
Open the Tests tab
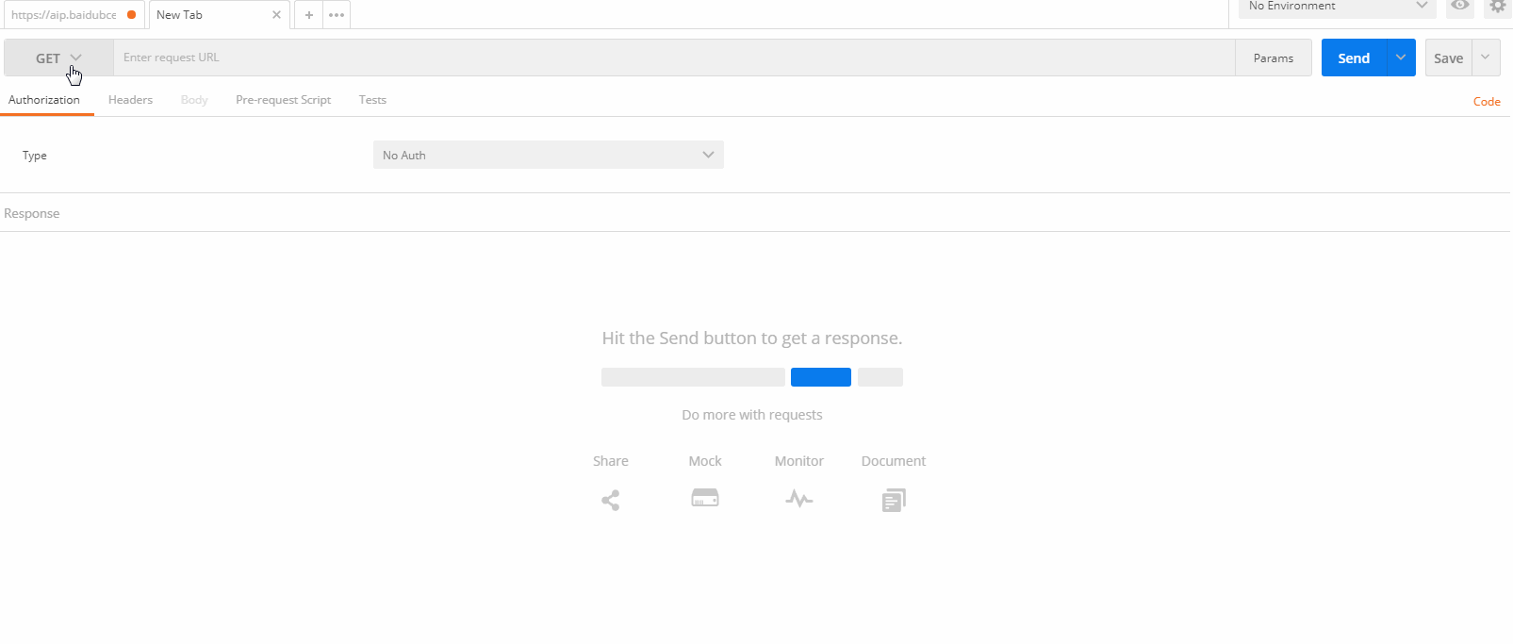[372, 100]
